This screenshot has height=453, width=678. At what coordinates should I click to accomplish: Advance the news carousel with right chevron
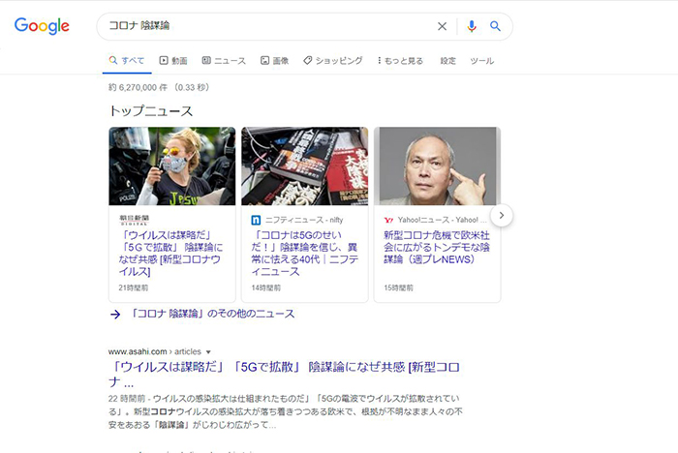(x=502, y=215)
